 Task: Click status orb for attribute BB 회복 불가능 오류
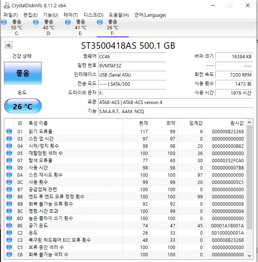tap(9, 204)
